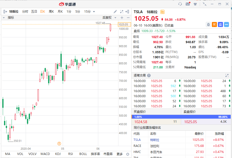Viewport: 232px width, 158px height.
Task: Select the chart drawing pencil tool
Action: pyautogui.click(x=115, y=12)
